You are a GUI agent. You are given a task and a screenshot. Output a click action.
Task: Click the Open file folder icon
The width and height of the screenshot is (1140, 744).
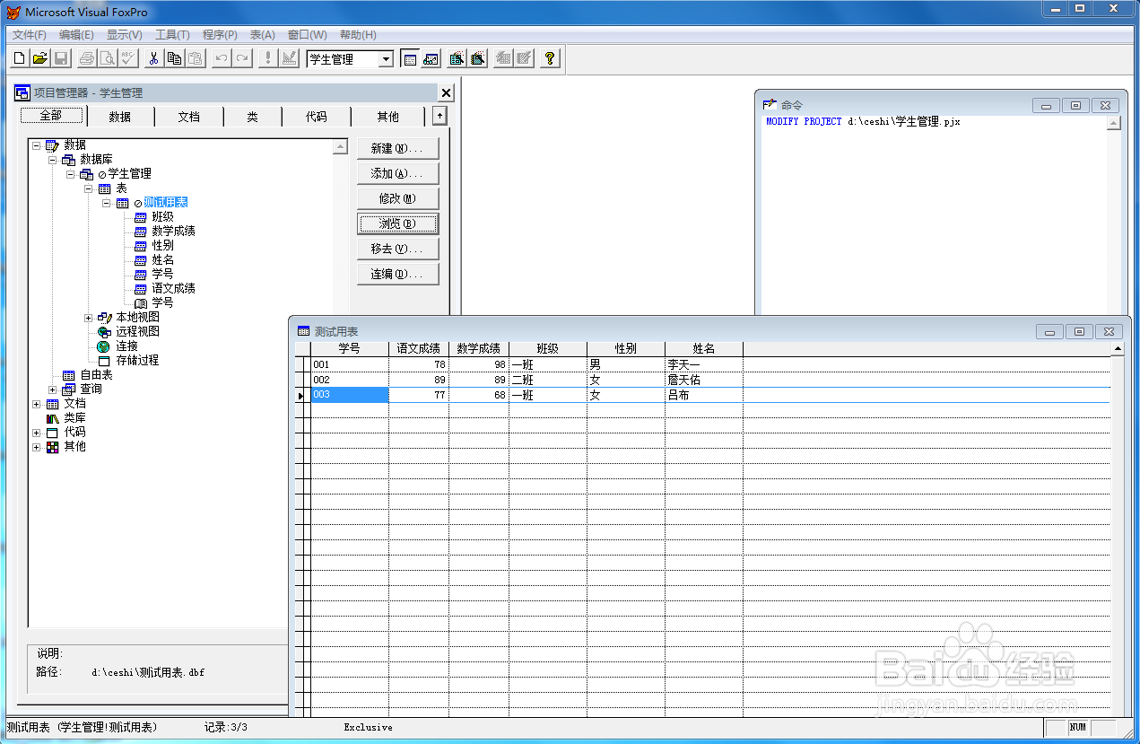(x=40, y=59)
